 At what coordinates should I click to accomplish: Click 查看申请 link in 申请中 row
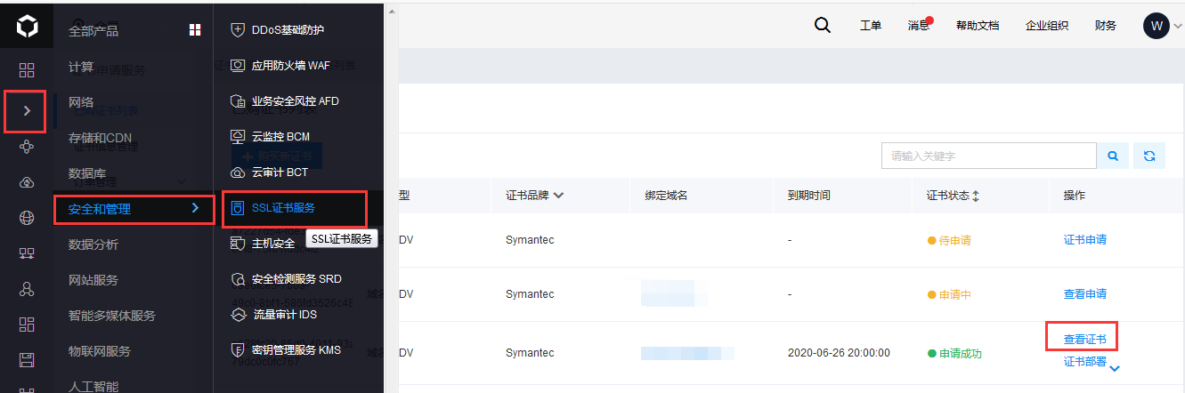1085,294
